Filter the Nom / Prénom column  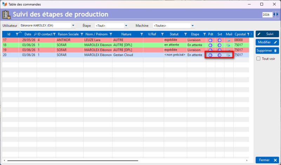point(111,34)
